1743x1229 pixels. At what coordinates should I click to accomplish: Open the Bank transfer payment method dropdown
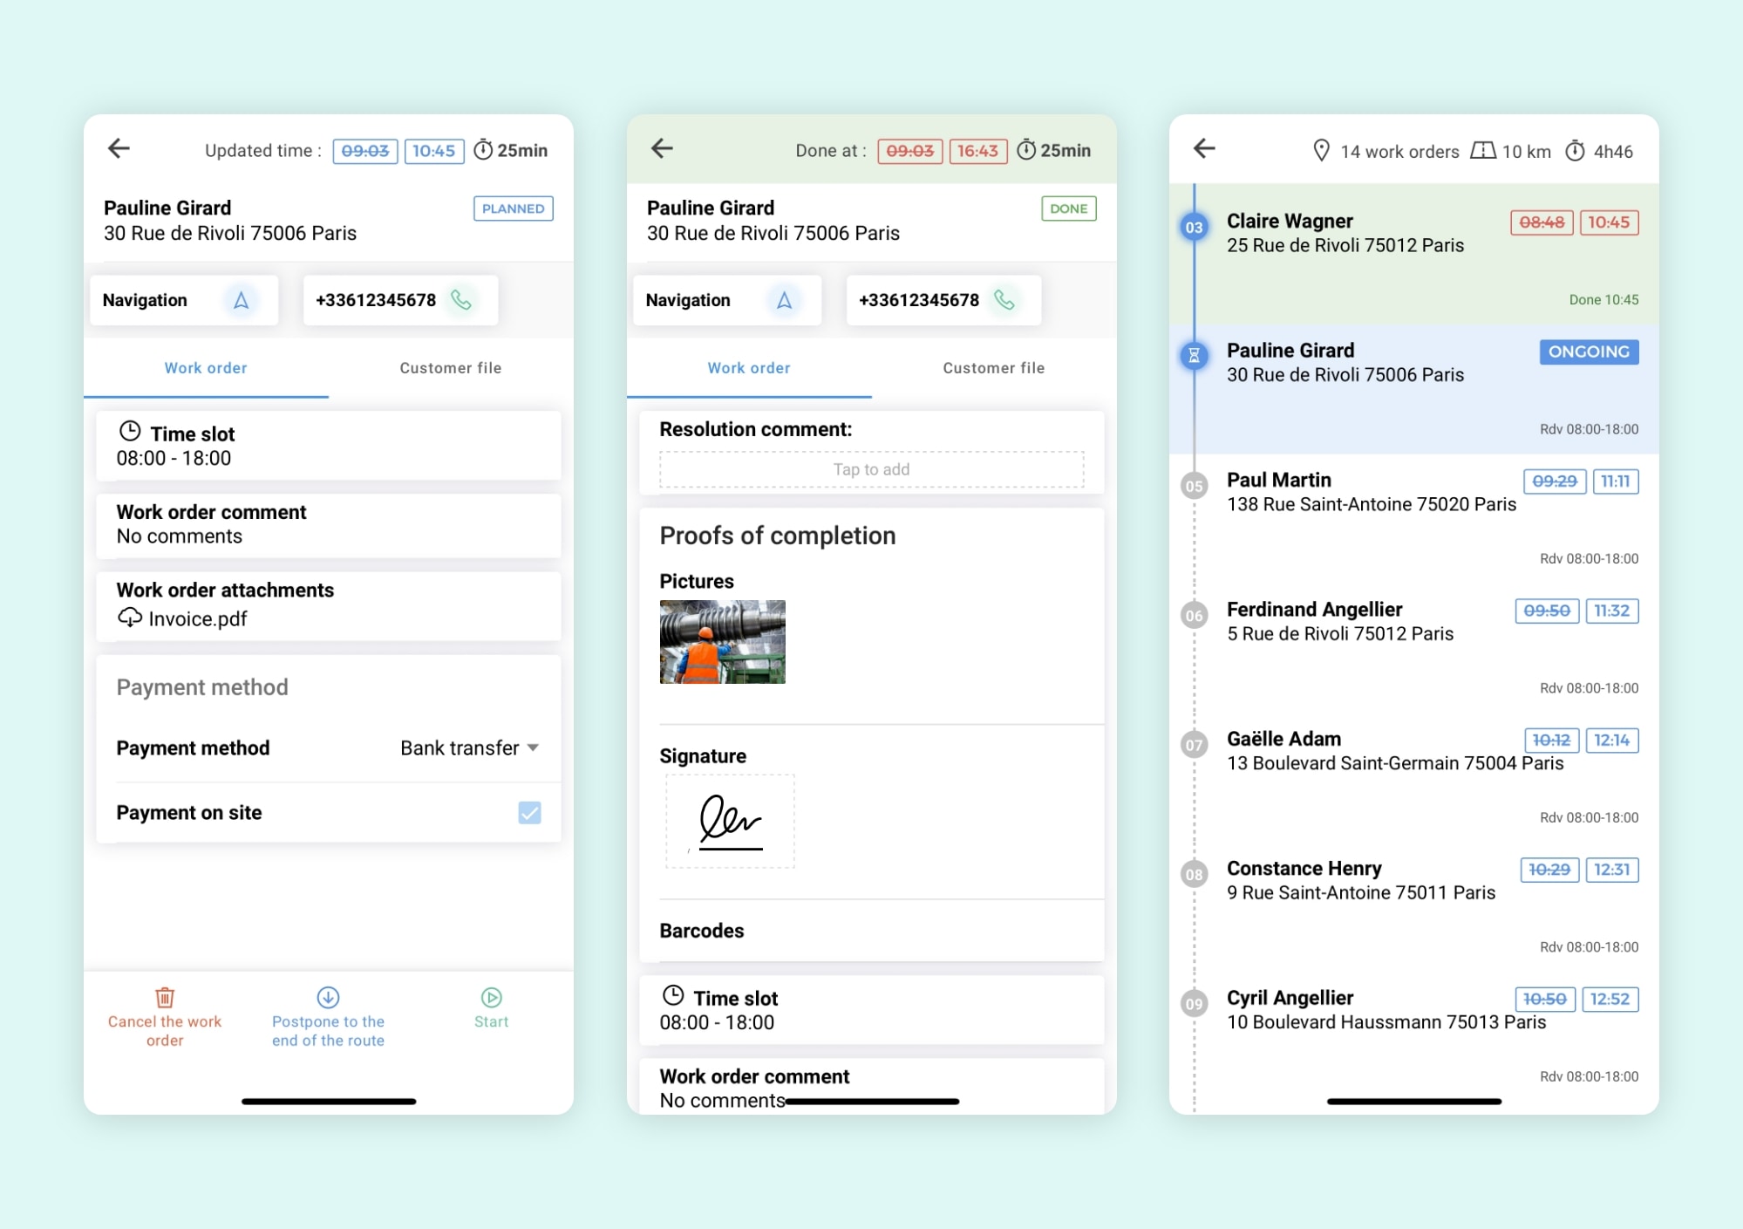coord(470,748)
